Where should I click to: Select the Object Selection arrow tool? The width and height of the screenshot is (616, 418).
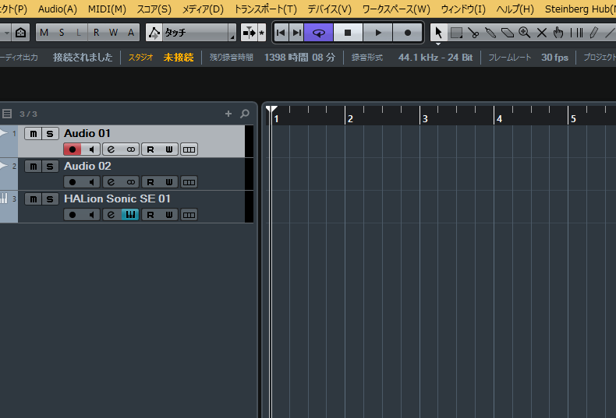[x=438, y=33]
